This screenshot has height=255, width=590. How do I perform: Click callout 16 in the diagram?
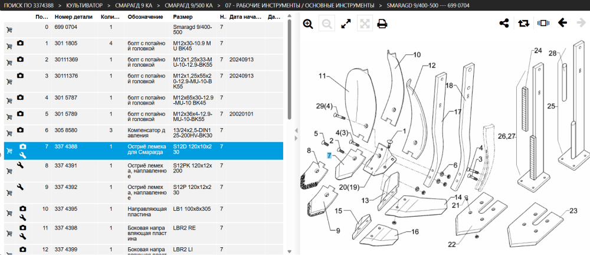coord(415,231)
